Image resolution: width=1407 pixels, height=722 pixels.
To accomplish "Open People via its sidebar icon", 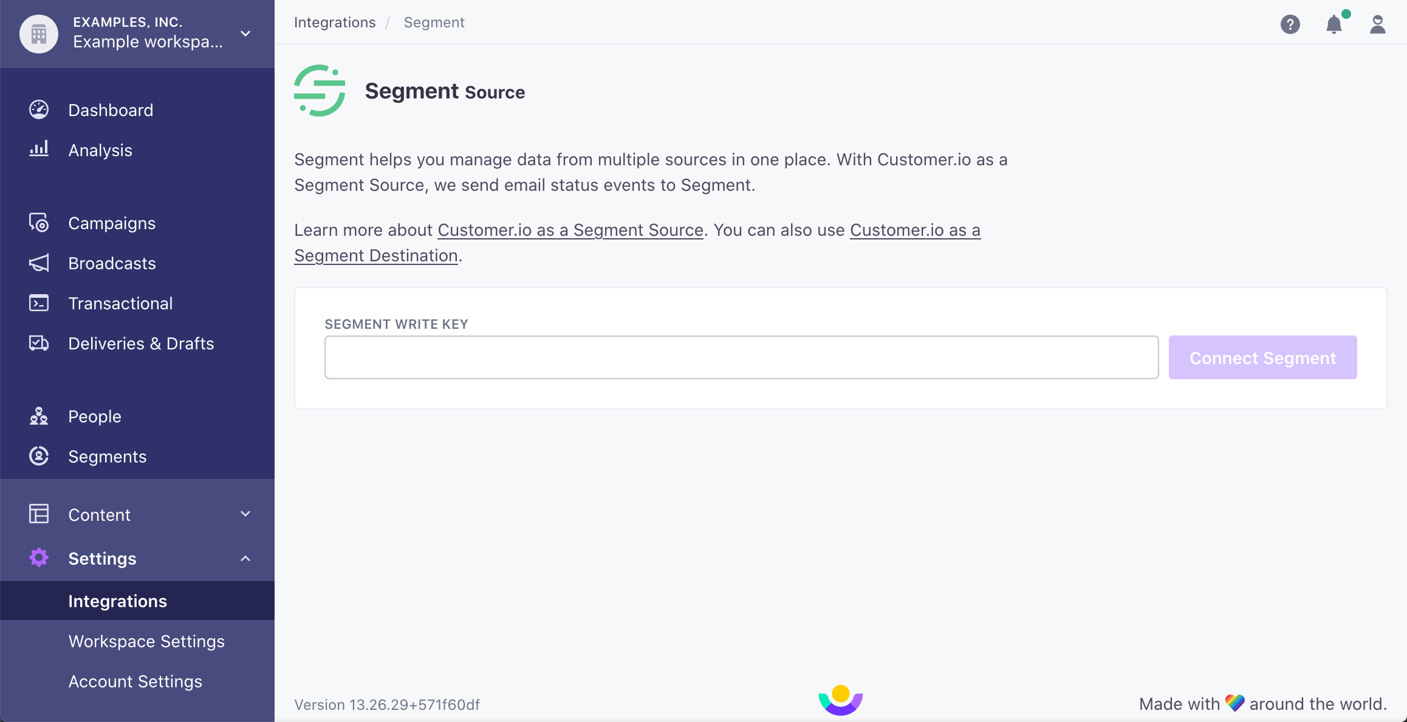I will click(38, 416).
